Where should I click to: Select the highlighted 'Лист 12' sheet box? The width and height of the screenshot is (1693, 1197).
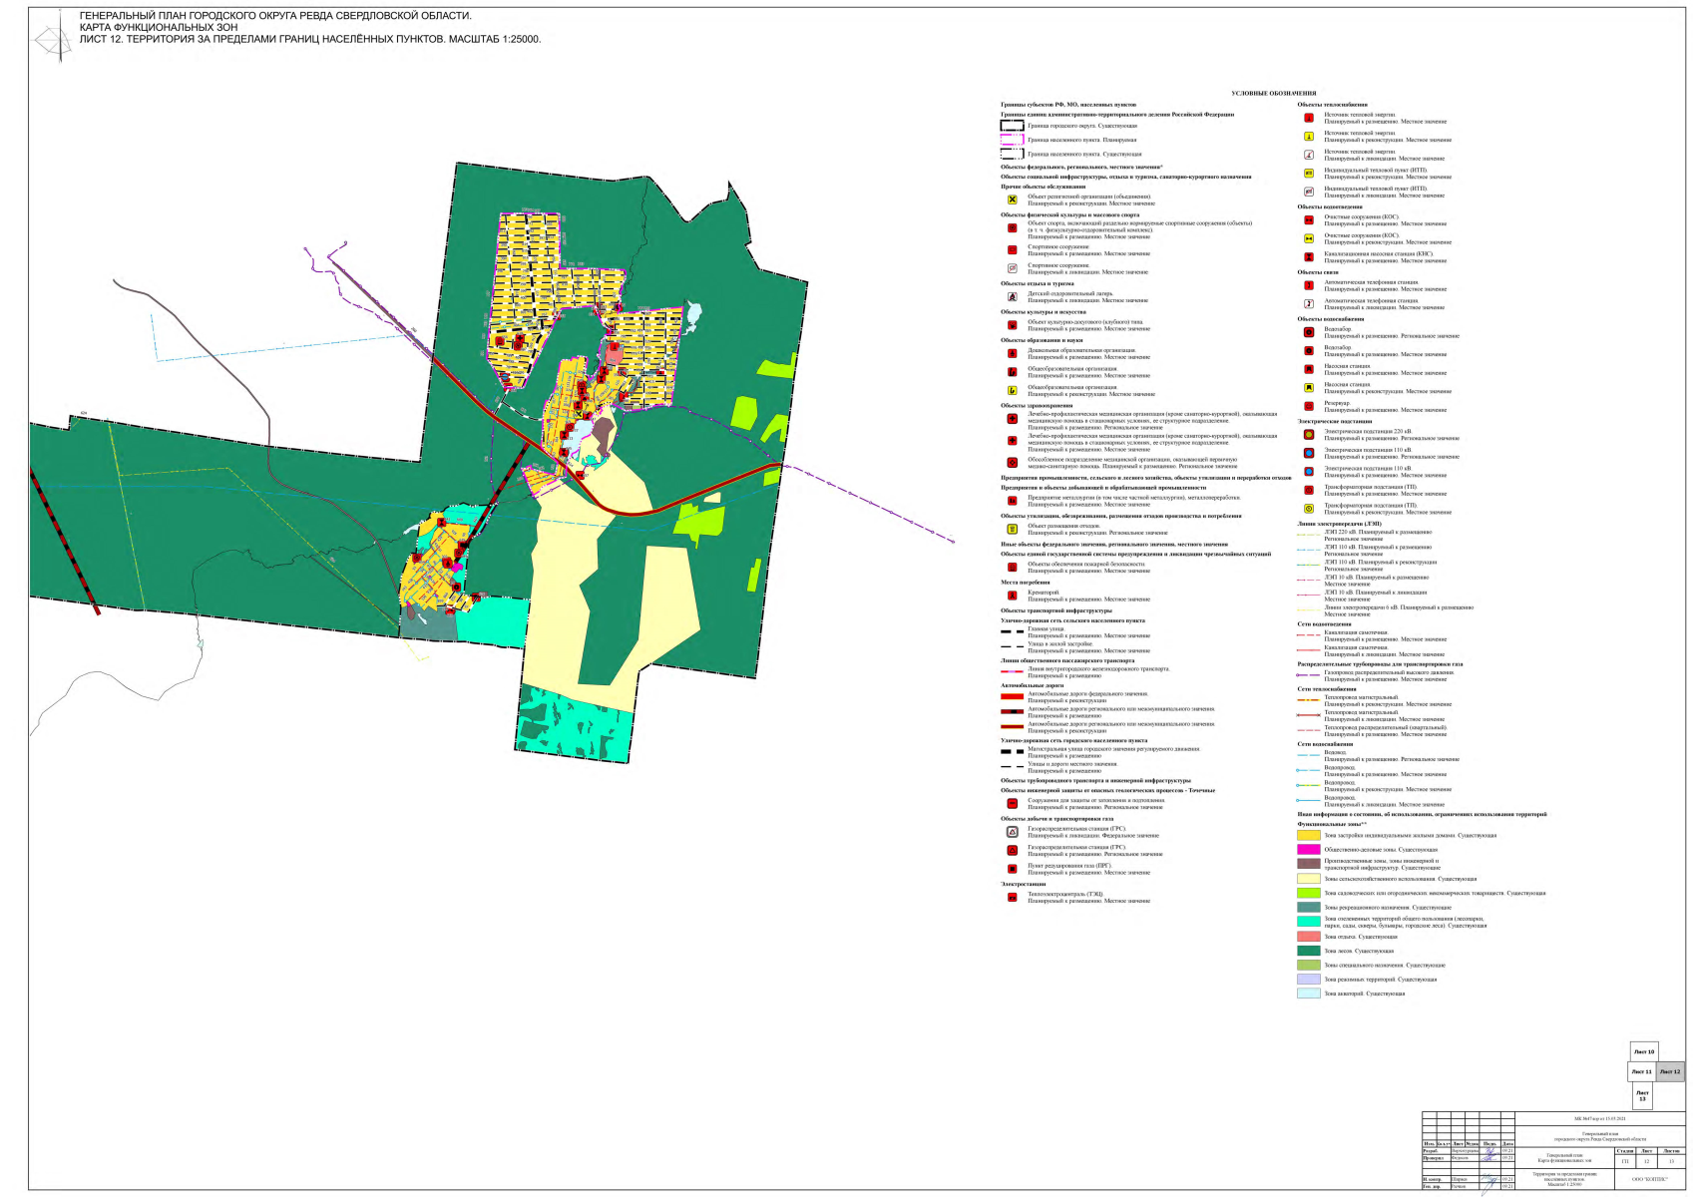point(1670,1071)
